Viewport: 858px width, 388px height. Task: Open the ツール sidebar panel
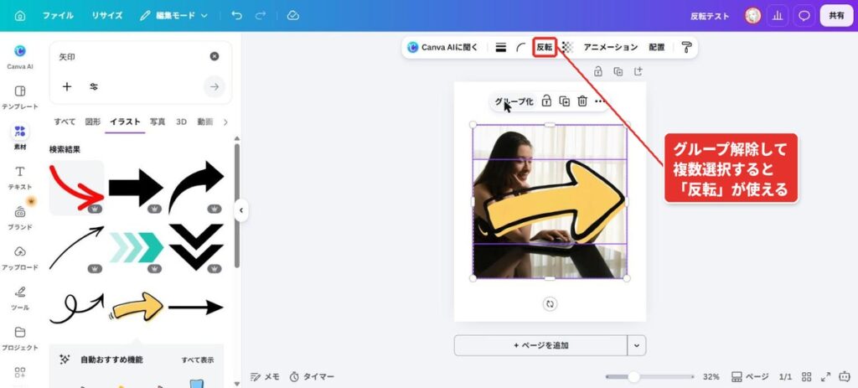click(x=20, y=298)
